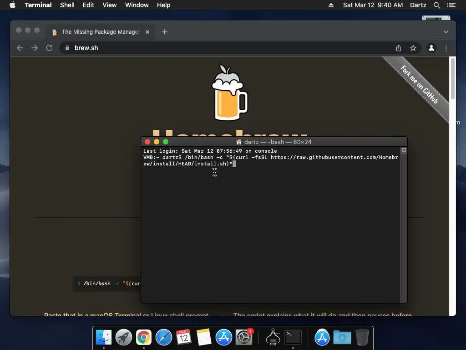This screenshot has height=350, width=466.
Task: Open System Information chip icon in Dock
Action: tap(273, 337)
